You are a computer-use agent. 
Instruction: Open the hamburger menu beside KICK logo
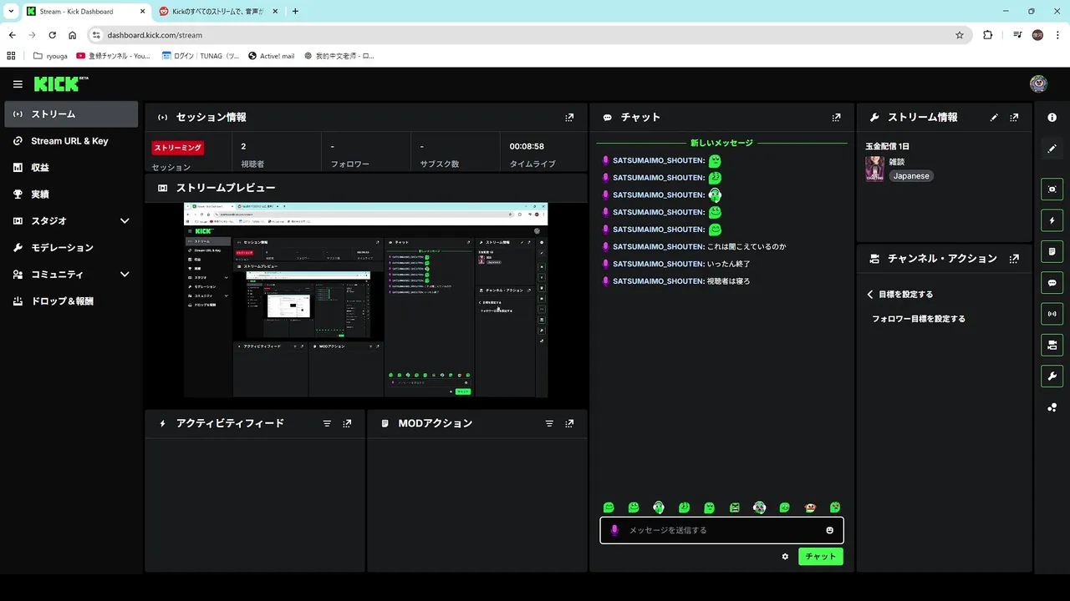click(18, 84)
